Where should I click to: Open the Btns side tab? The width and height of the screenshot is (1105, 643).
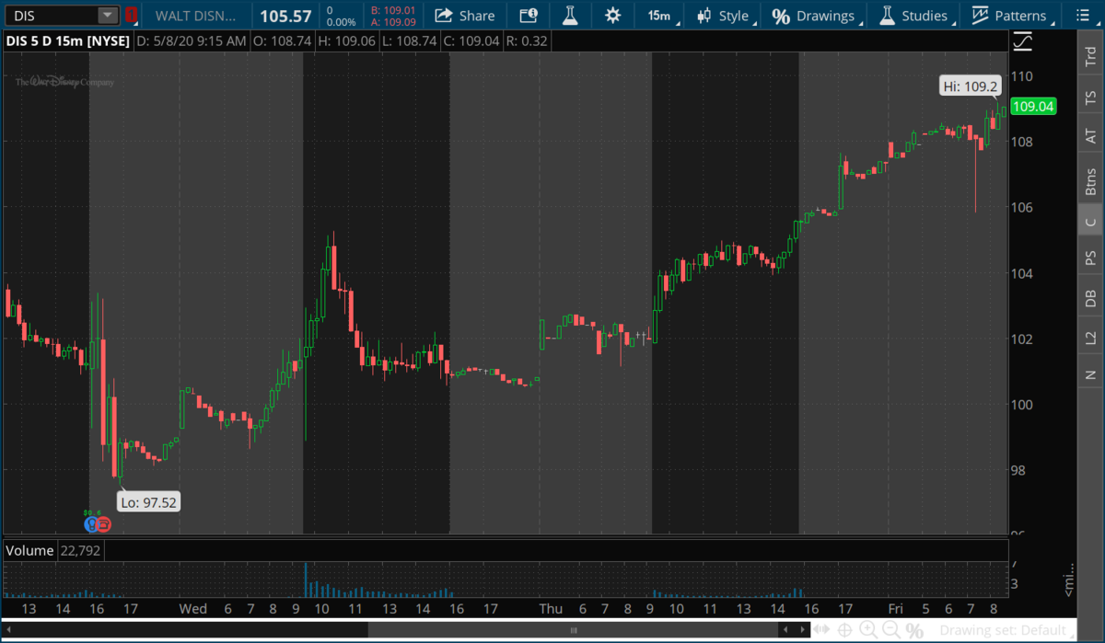pos(1091,181)
